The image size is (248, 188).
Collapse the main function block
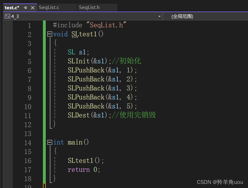[x=50, y=143]
